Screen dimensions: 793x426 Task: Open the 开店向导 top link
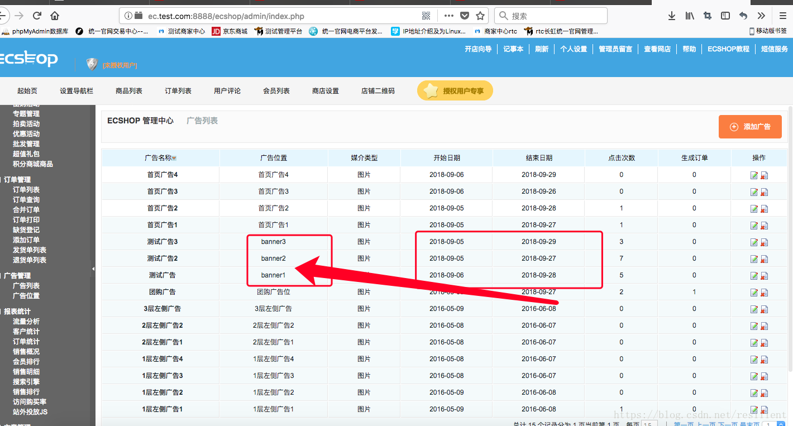(x=478, y=49)
